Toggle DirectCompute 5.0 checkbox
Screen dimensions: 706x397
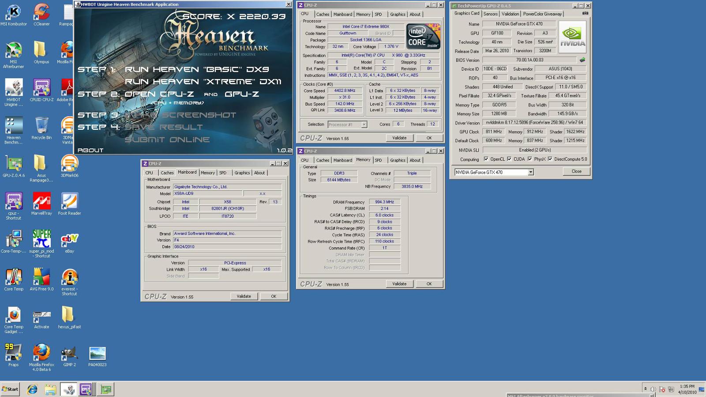click(550, 159)
